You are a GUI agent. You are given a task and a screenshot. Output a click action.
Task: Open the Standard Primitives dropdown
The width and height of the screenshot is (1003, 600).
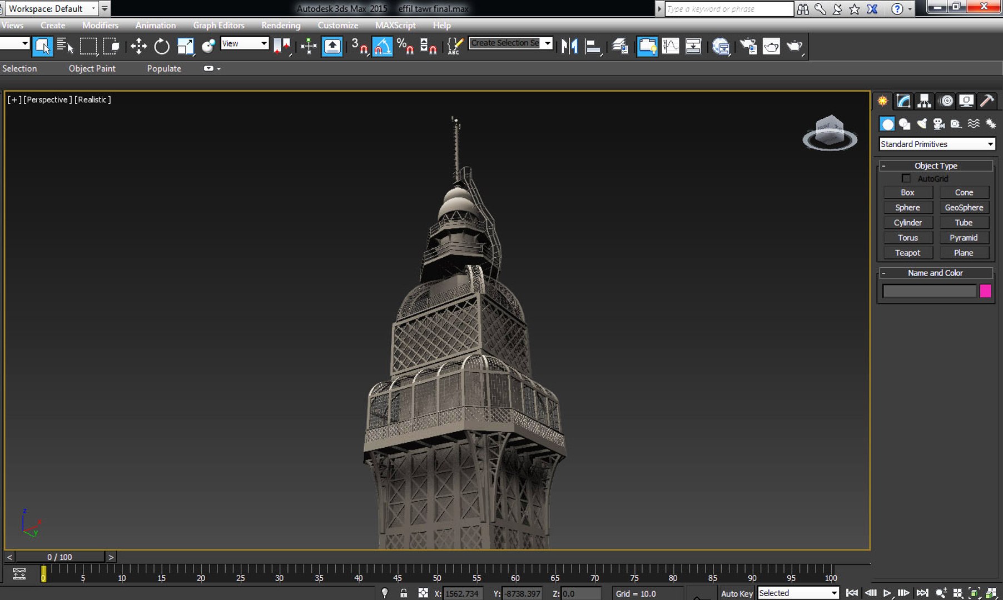(x=937, y=144)
